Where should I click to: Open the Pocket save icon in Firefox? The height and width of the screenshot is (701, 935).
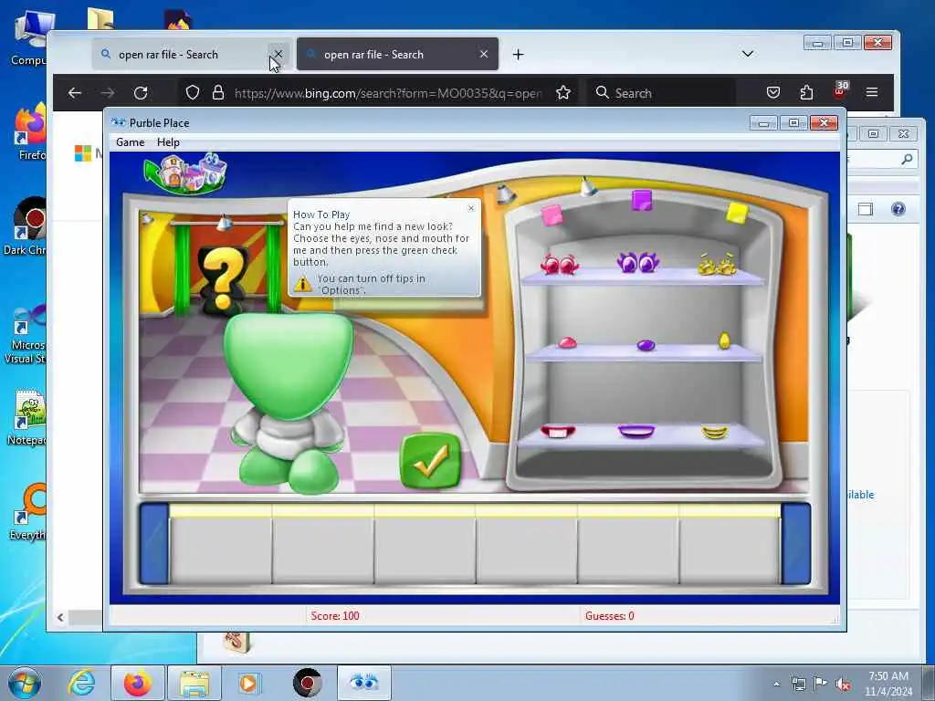click(x=773, y=92)
